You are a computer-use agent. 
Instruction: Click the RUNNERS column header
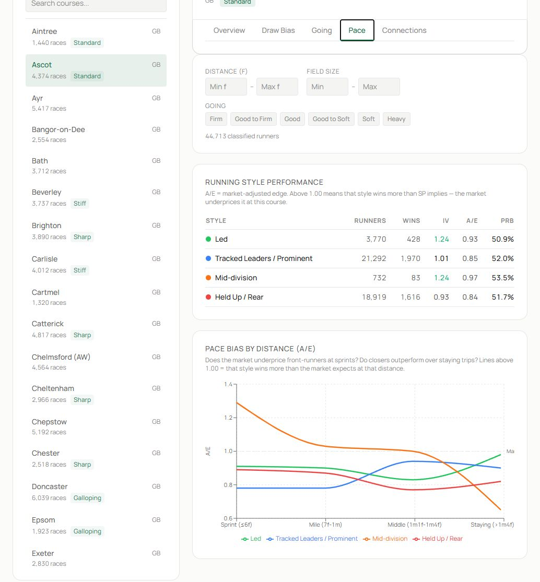370,220
